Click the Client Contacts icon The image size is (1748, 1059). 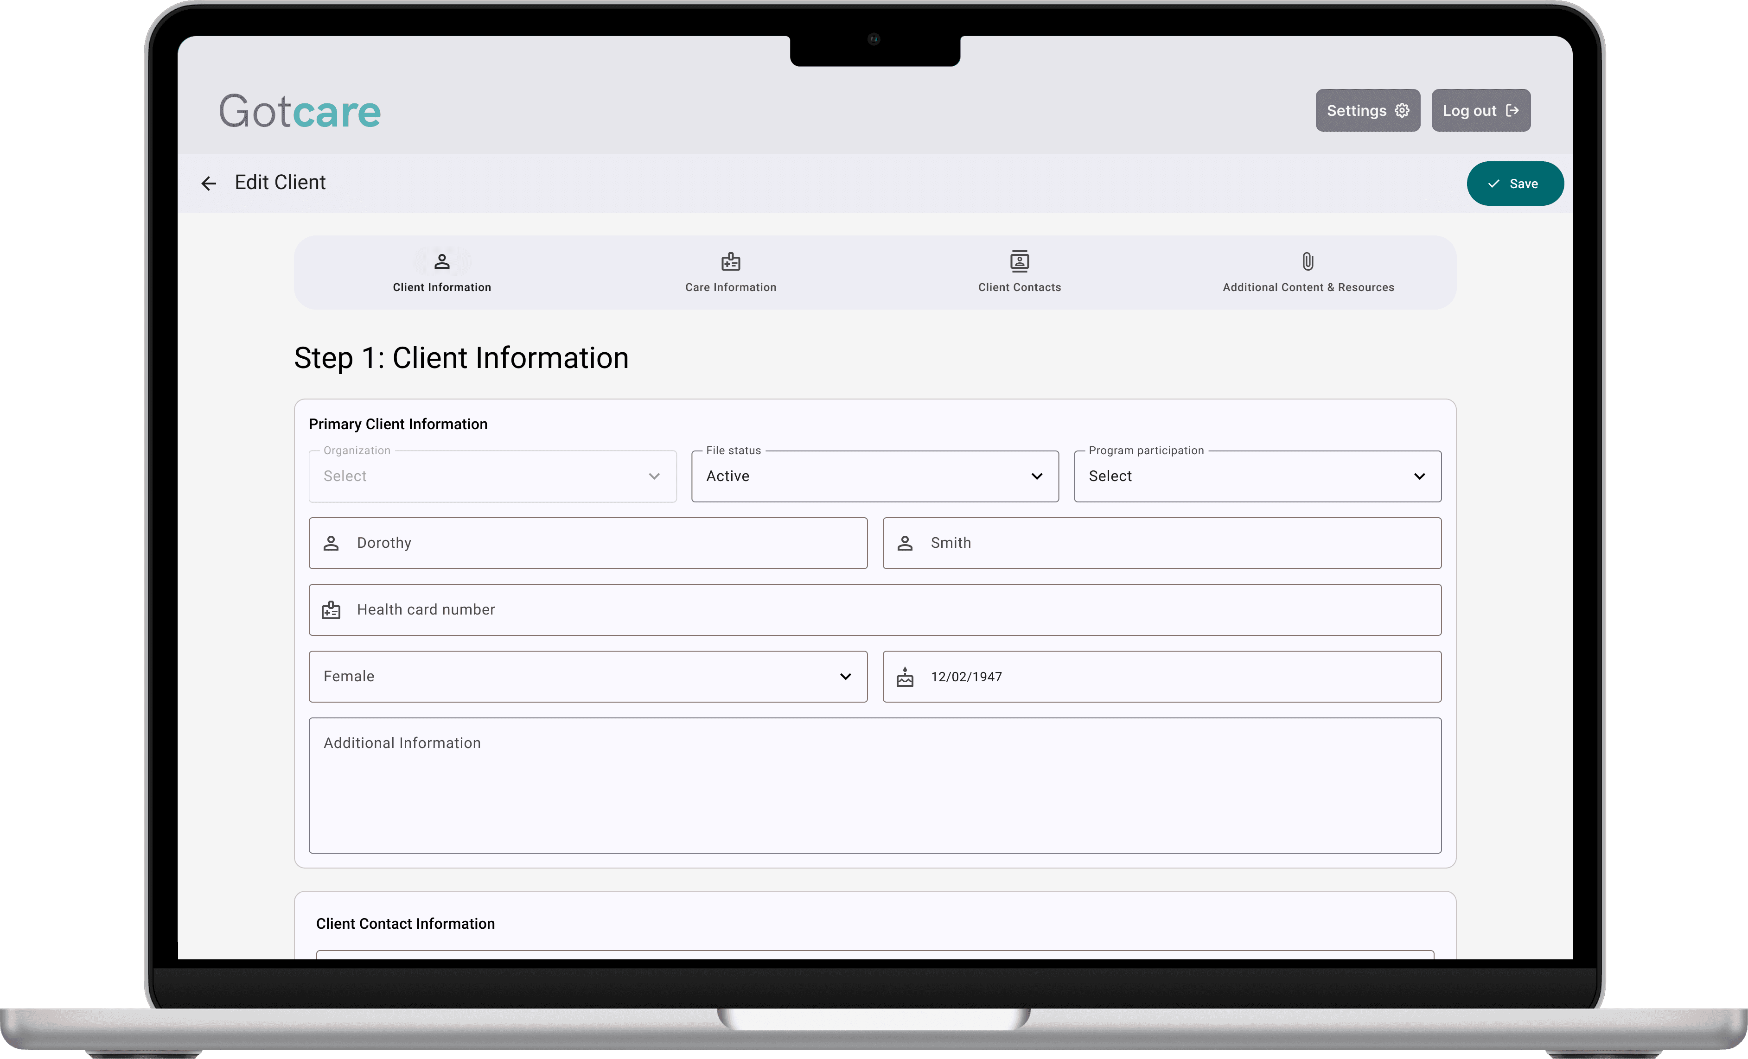[1020, 262]
